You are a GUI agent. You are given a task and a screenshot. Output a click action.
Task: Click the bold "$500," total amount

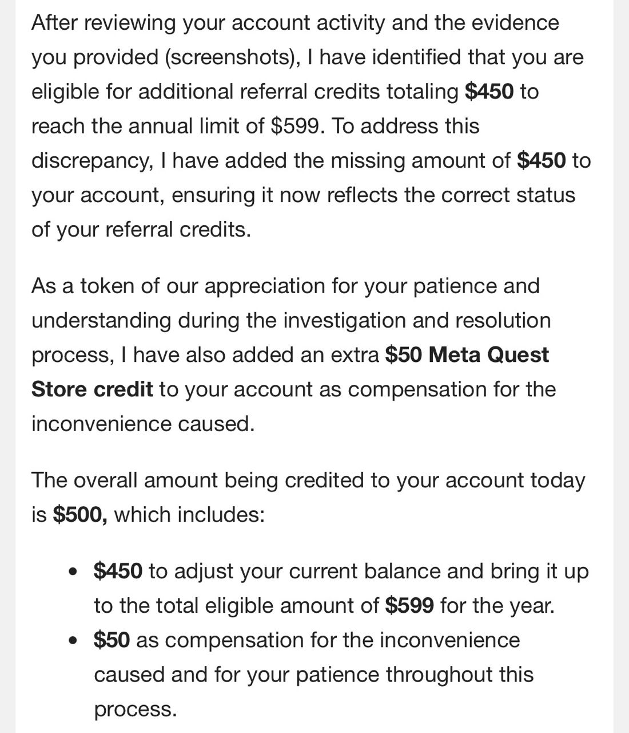pos(80,514)
